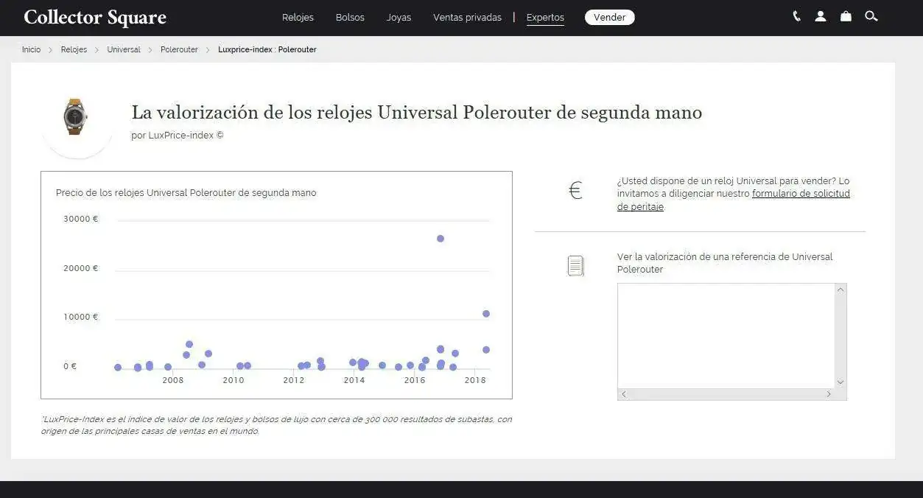The width and height of the screenshot is (923, 498).
Task: Go to Polerouter breadcrumb
Action: (x=179, y=49)
